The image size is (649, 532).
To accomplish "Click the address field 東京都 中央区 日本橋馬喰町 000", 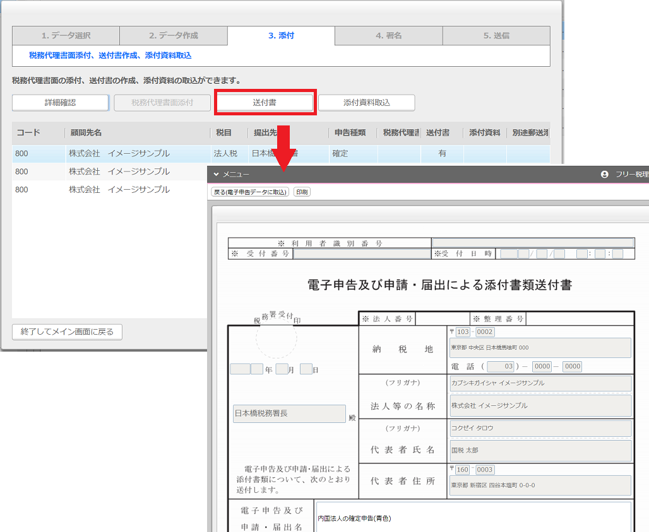I will [540, 348].
